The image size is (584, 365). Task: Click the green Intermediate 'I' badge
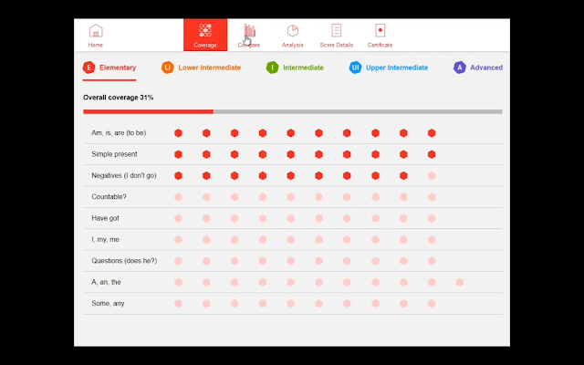[x=272, y=68]
